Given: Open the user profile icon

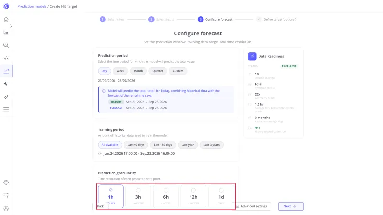Looking at the screenshot, I should [6, 208].
